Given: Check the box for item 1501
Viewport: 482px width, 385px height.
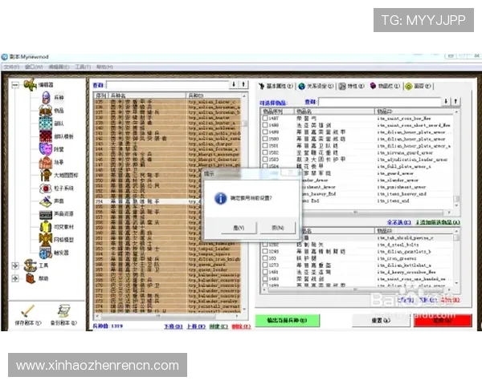Looking at the screenshot, I should click(x=264, y=145).
